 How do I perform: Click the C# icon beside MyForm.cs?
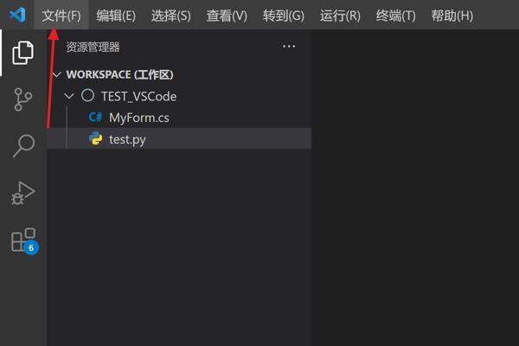tap(96, 118)
